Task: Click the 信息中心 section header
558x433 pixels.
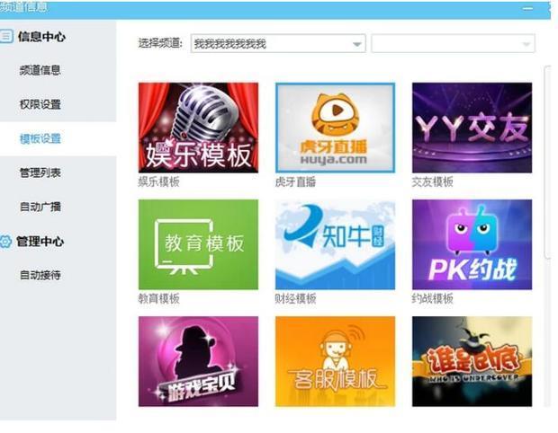Action: [41, 37]
